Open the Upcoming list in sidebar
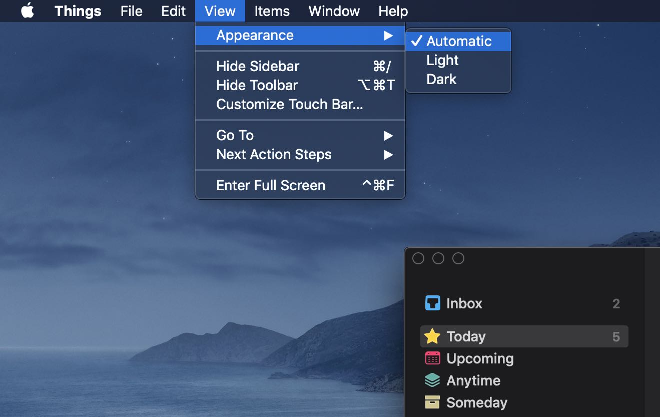The image size is (660, 417). coord(480,358)
